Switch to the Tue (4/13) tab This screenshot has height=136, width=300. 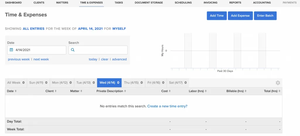(x=86, y=83)
